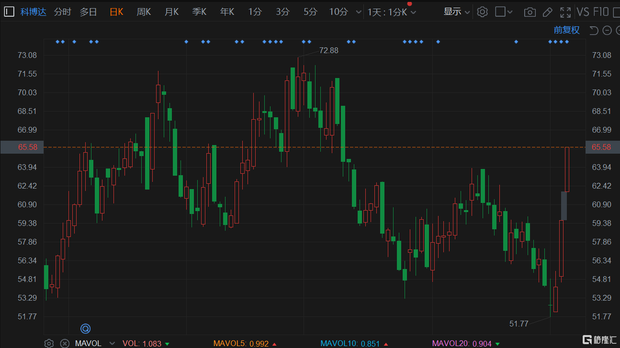Screen dimensions: 620x348
Task: Click 60.90 label on right axis
Action: point(602,204)
